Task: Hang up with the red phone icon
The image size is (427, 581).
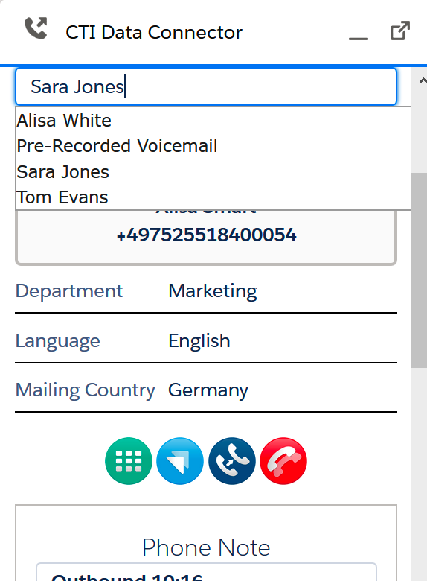Action: pyautogui.click(x=283, y=461)
